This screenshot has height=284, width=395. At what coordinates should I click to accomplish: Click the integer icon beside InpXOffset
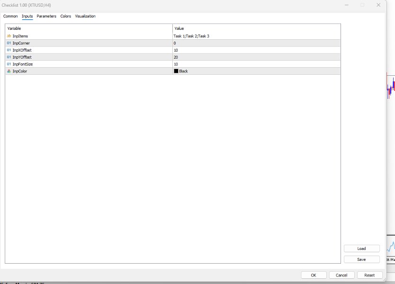(9, 50)
